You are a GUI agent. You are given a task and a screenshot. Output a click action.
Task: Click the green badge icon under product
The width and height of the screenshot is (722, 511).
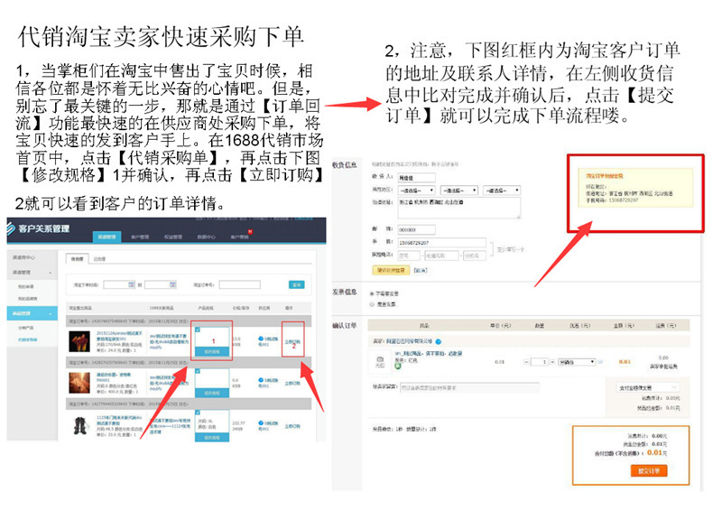398,366
